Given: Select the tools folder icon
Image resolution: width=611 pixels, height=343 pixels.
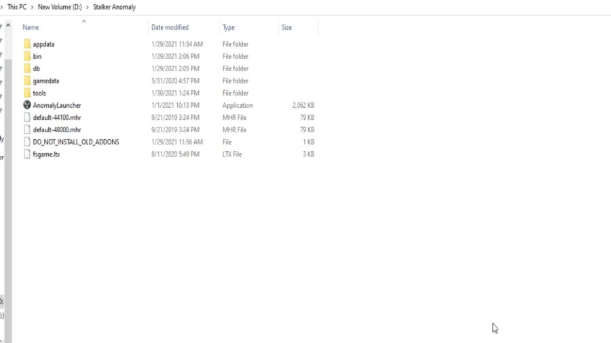Looking at the screenshot, I should 27,93.
